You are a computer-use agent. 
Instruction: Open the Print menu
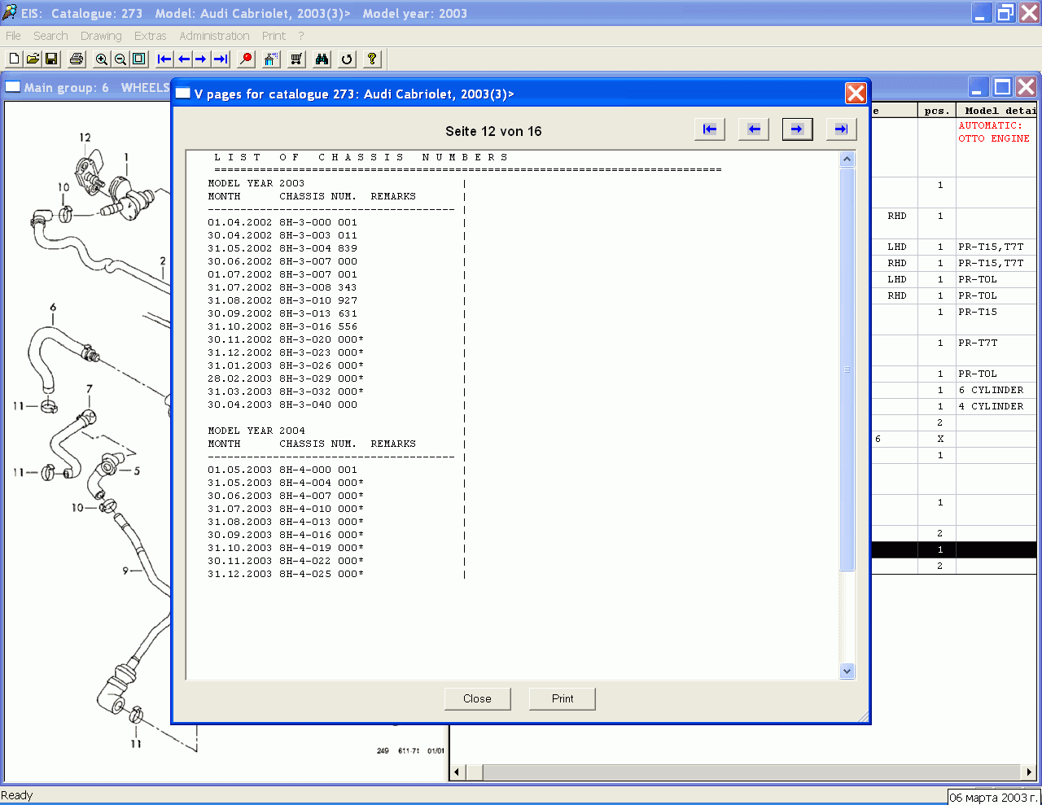[274, 36]
